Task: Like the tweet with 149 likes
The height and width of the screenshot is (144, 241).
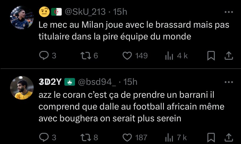Action: 127,56
